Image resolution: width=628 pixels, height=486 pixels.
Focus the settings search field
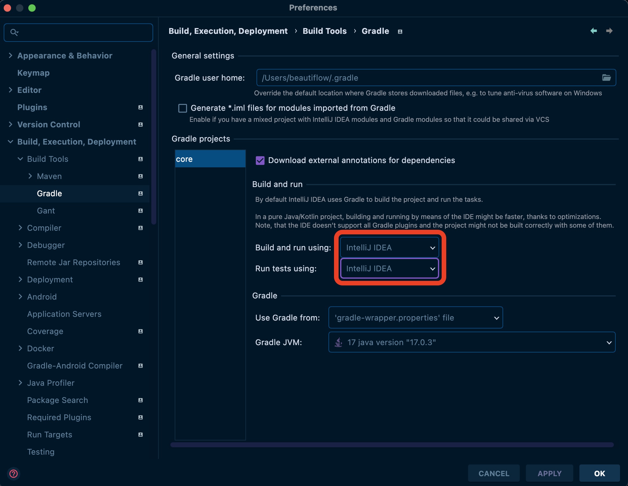(x=78, y=32)
